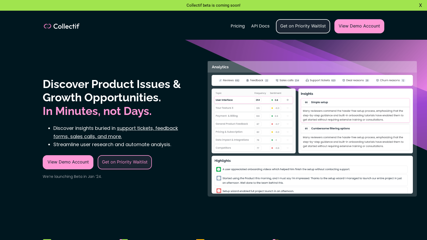Click the arrow on Competitors row
This screenshot has height=240, width=427.
click(287, 148)
